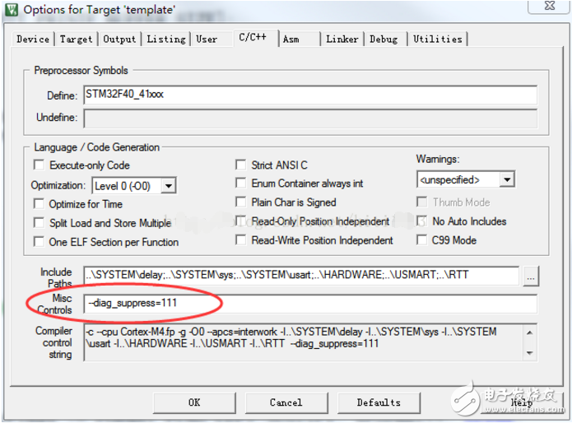This screenshot has height=423, width=572.
Task: Enable Strict ANSI C checkbox
Action: (x=241, y=165)
